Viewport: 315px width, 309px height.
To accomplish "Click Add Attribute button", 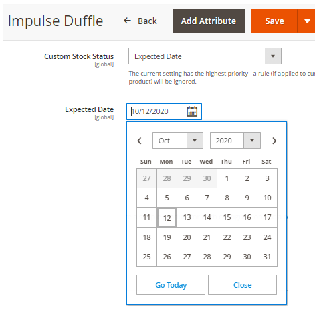I will tap(209, 21).
